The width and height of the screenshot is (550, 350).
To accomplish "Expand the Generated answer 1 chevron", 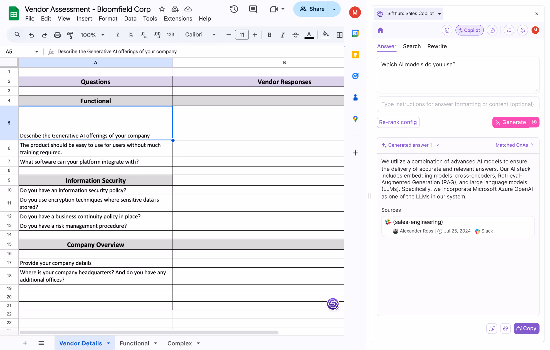I will click(437, 145).
